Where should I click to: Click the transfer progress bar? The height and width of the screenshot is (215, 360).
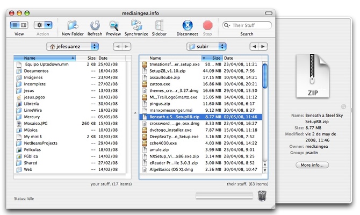[224, 196]
